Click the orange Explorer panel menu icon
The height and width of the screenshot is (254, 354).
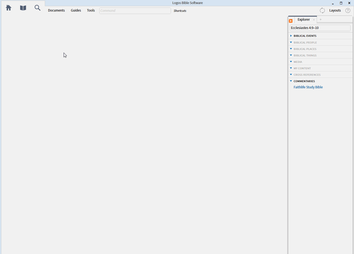pyautogui.click(x=291, y=21)
